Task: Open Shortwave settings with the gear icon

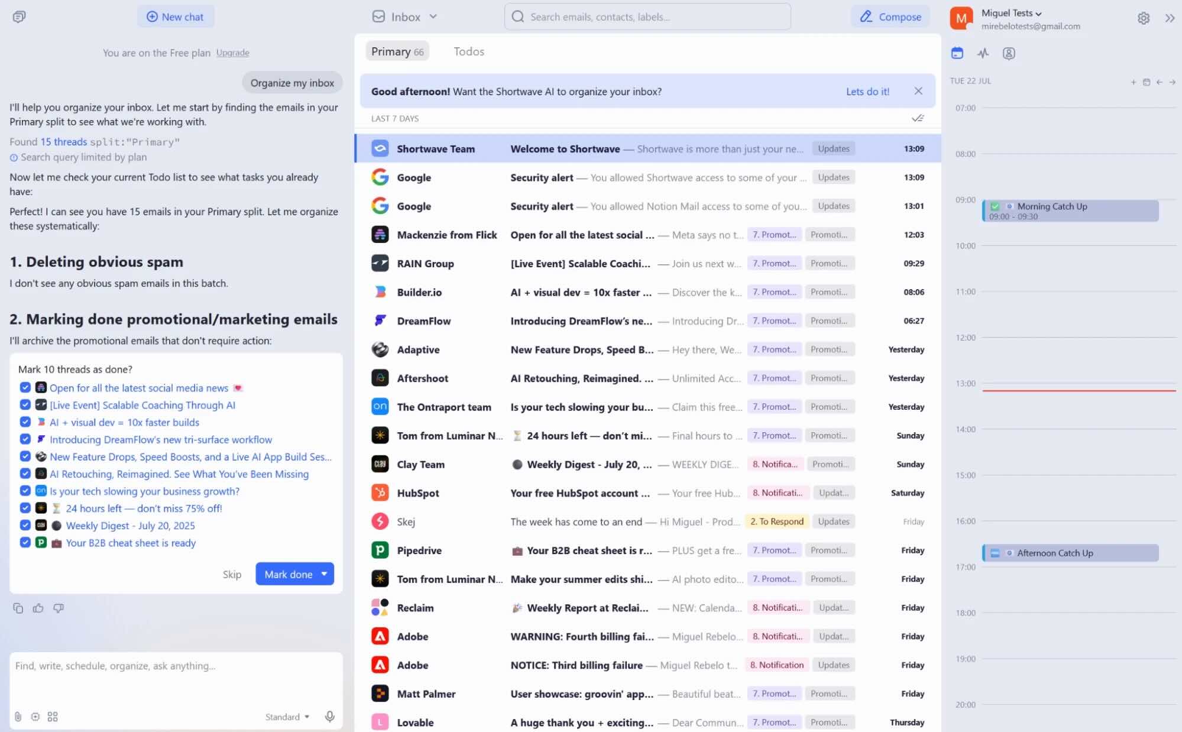Action: point(1143,18)
